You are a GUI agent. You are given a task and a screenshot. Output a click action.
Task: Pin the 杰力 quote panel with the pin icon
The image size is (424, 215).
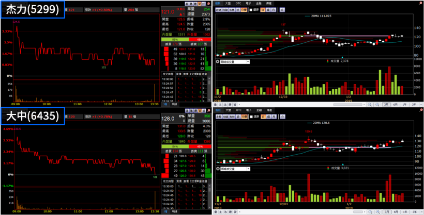[x=208, y=4]
